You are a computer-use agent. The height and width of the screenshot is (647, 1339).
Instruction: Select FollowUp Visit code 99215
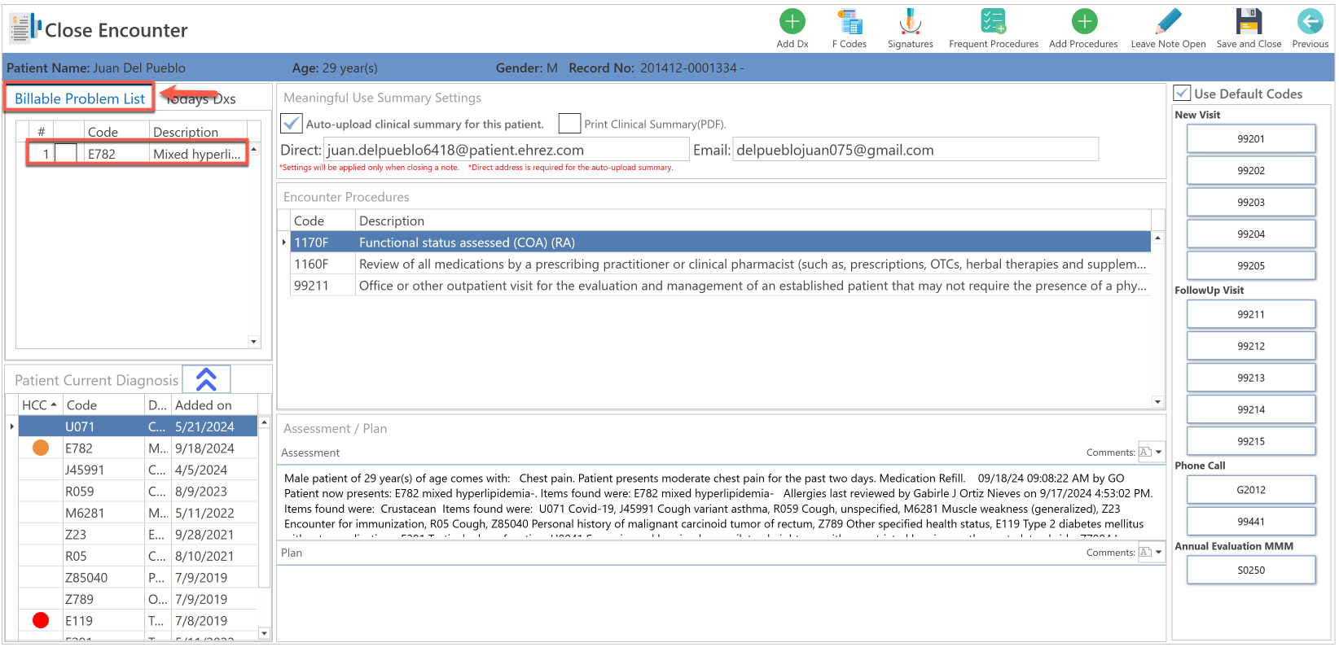[1250, 441]
